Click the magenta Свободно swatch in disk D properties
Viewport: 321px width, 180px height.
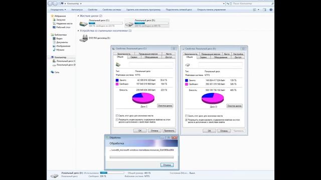point(187,84)
